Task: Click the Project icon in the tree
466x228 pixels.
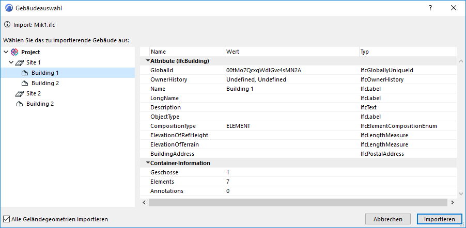Action: (14, 52)
